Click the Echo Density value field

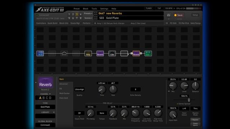pos(135,89)
